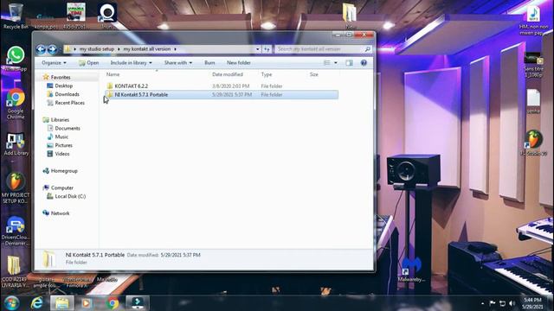
Task: Expand arrow after 'my kontakt all version' breadcrumb
Action: tap(175, 49)
